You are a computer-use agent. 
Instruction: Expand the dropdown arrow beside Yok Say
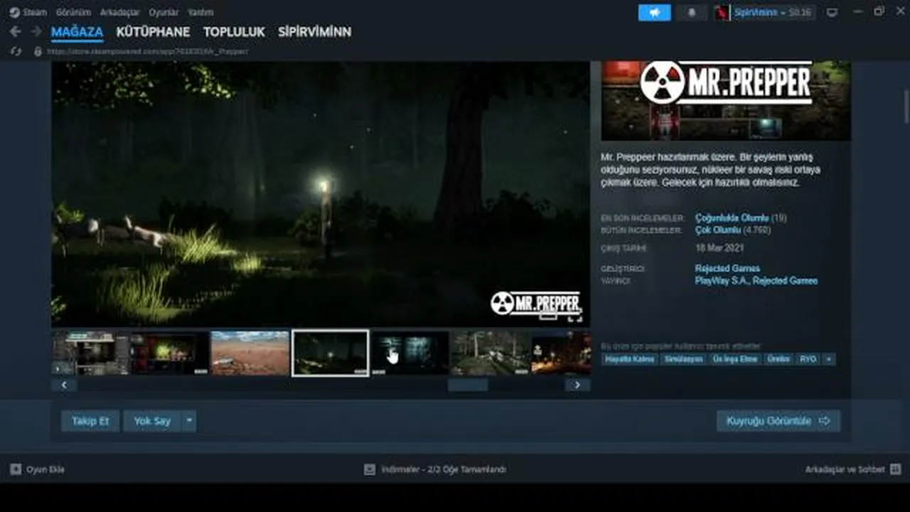(x=189, y=421)
